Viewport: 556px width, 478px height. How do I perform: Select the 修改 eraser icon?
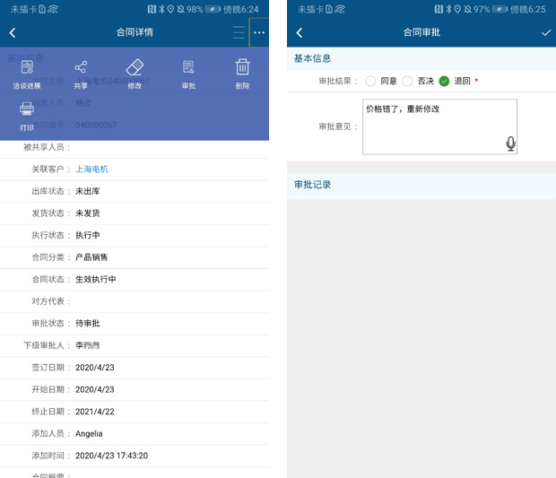[x=135, y=68]
